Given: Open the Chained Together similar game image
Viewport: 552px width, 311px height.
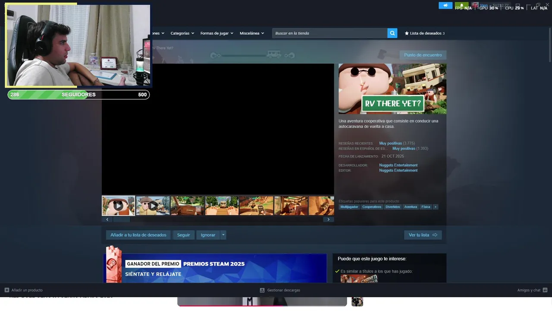Looking at the screenshot, I should pos(359,279).
